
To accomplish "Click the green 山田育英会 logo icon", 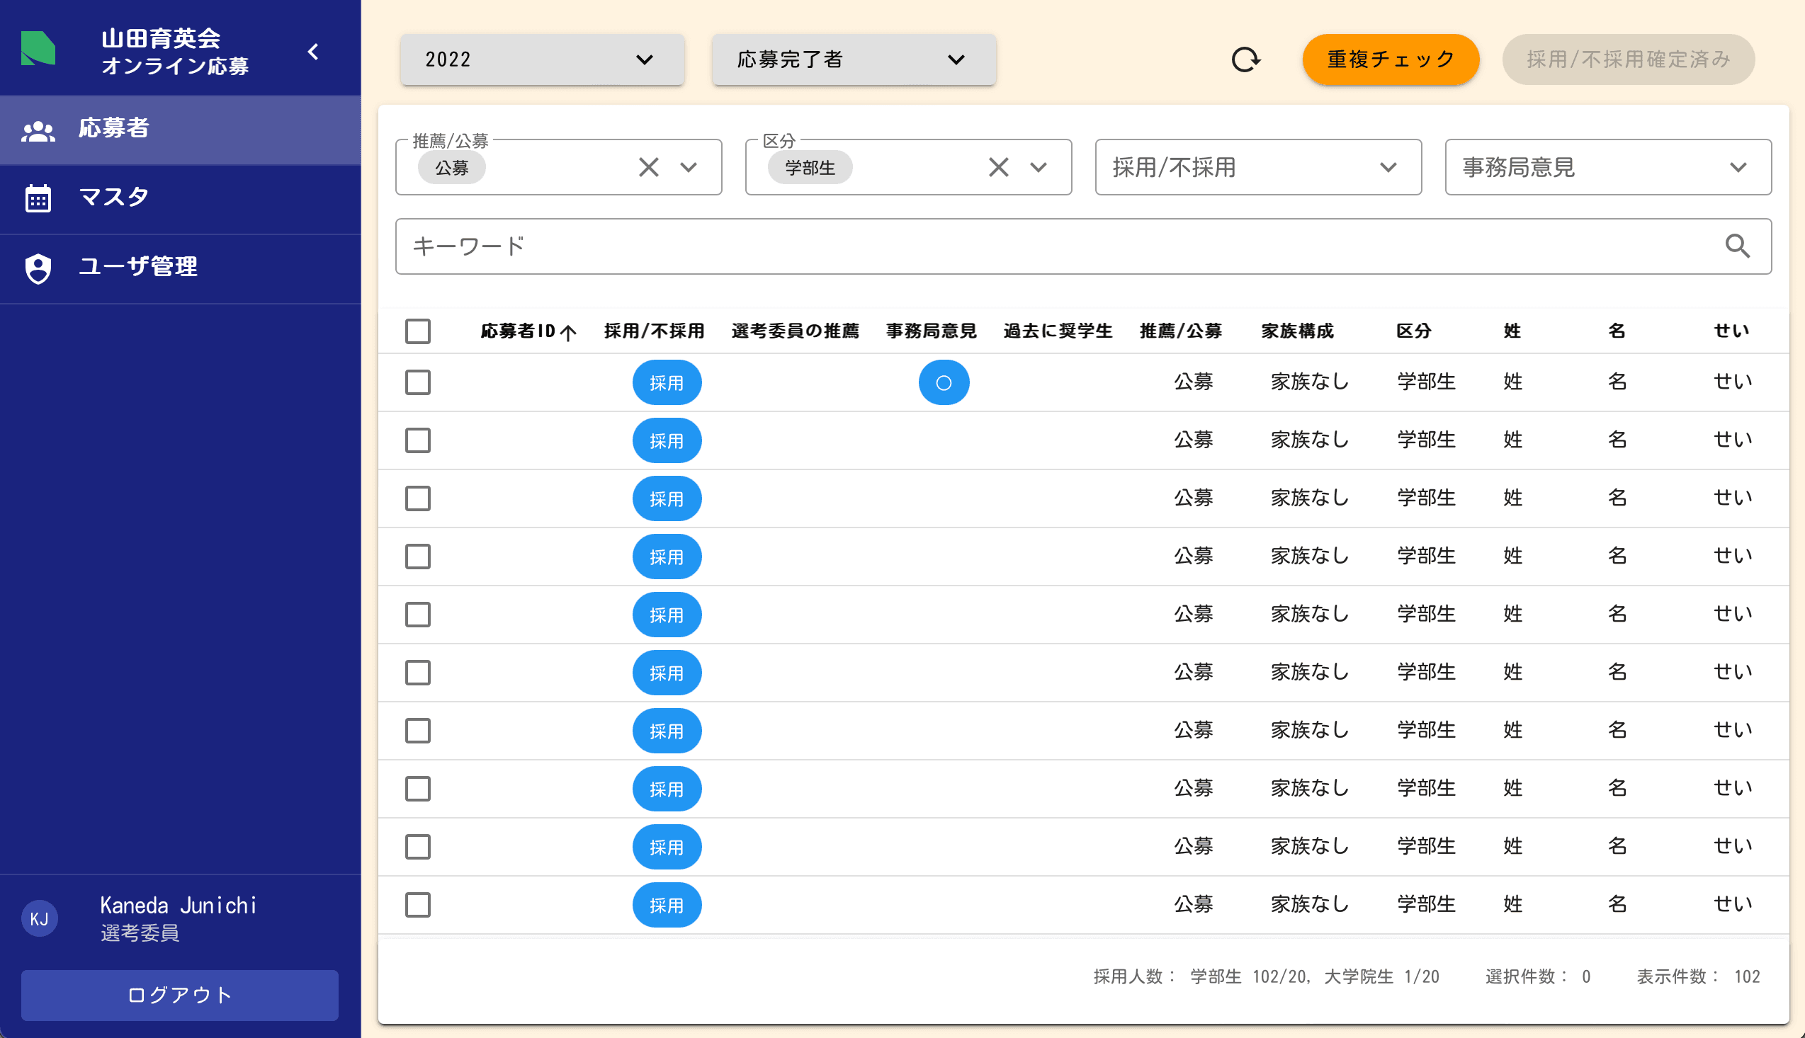I will pos(38,50).
